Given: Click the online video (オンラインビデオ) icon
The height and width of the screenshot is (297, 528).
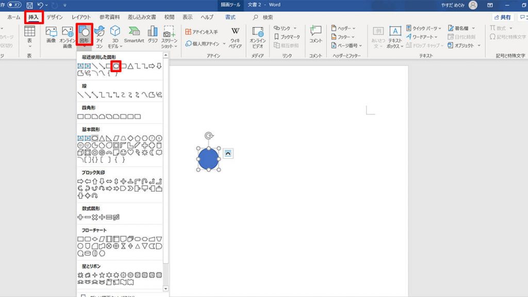Looking at the screenshot, I should pyautogui.click(x=257, y=37).
